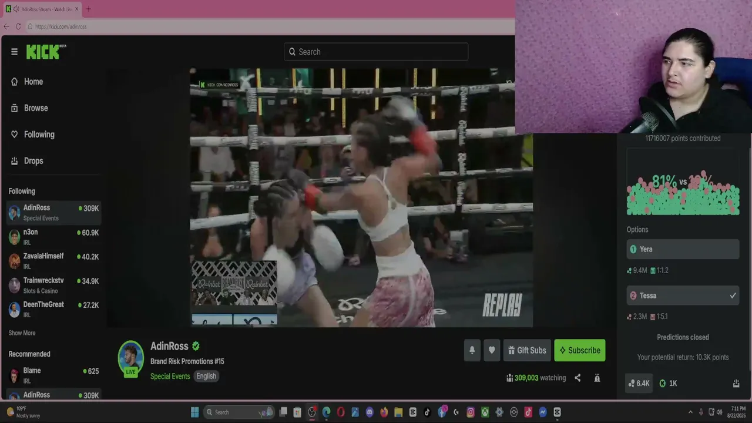
Task: Click the n3on avatar icon
Action: point(14,237)
